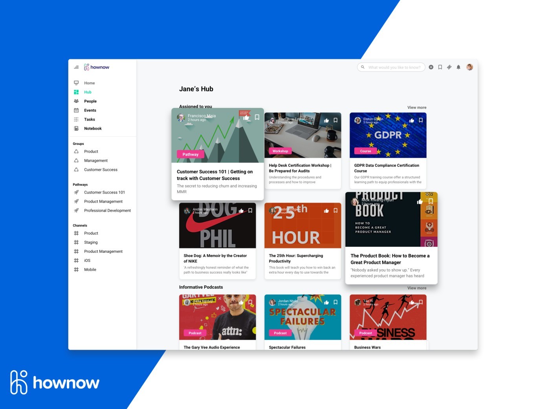
Task: Collapse the sidebar with the hamburger icon
Action: [x=76, y=67]
